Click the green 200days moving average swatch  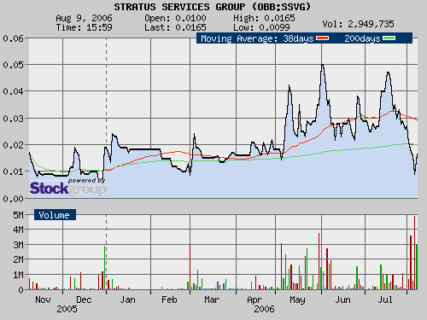[389, 38]
